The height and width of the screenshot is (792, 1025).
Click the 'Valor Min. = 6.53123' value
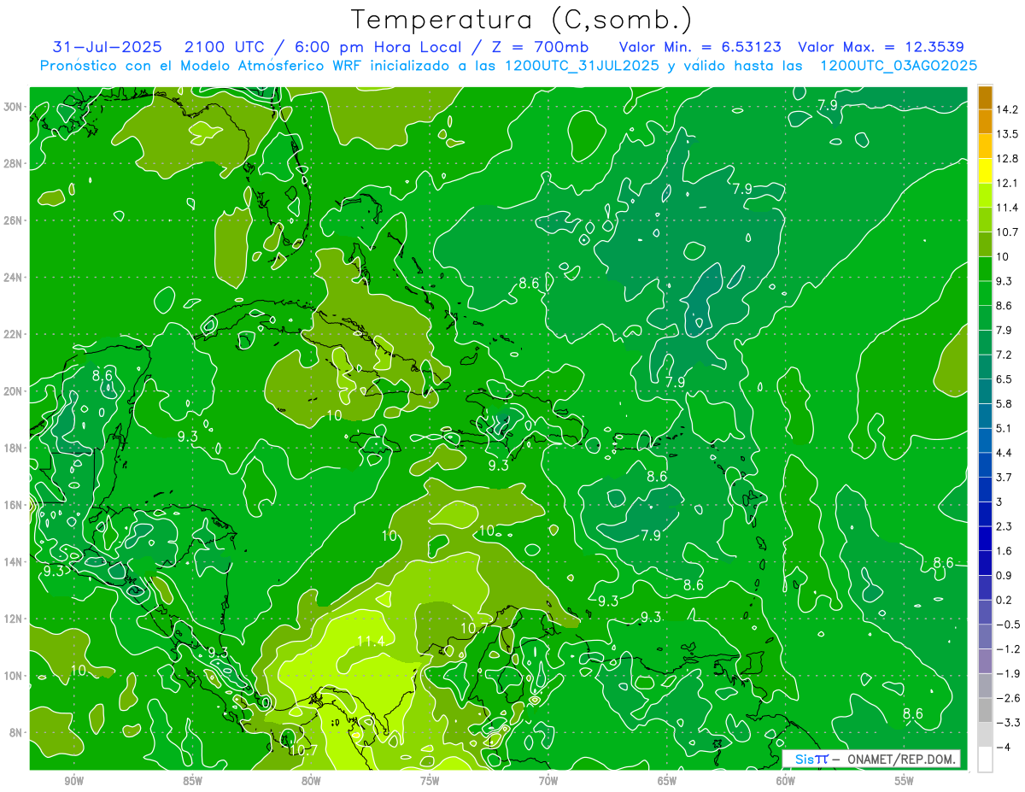click(x=700, y=46)
